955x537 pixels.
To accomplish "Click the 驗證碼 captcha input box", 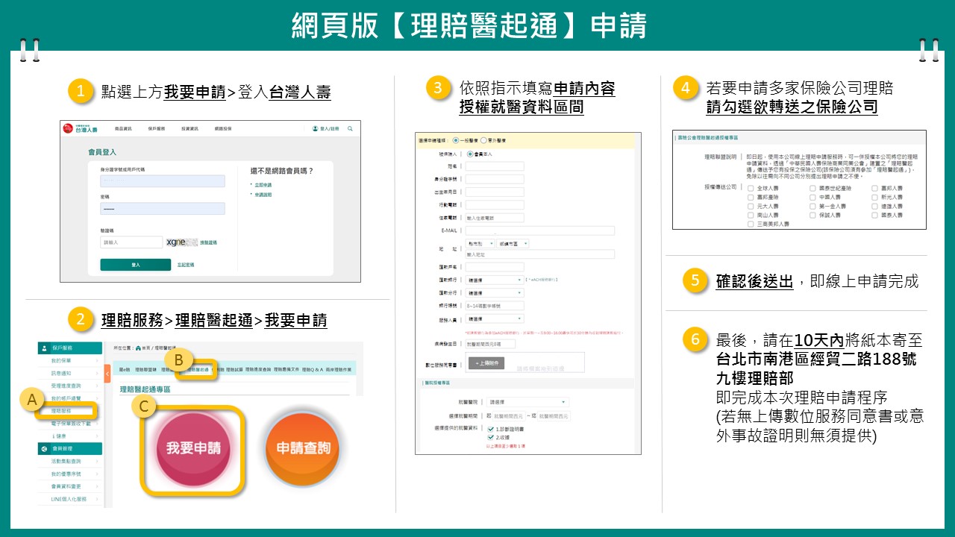I will point(131,242).
